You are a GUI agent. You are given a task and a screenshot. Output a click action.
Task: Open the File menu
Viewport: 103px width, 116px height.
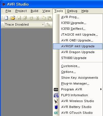[x=8, y=11]
